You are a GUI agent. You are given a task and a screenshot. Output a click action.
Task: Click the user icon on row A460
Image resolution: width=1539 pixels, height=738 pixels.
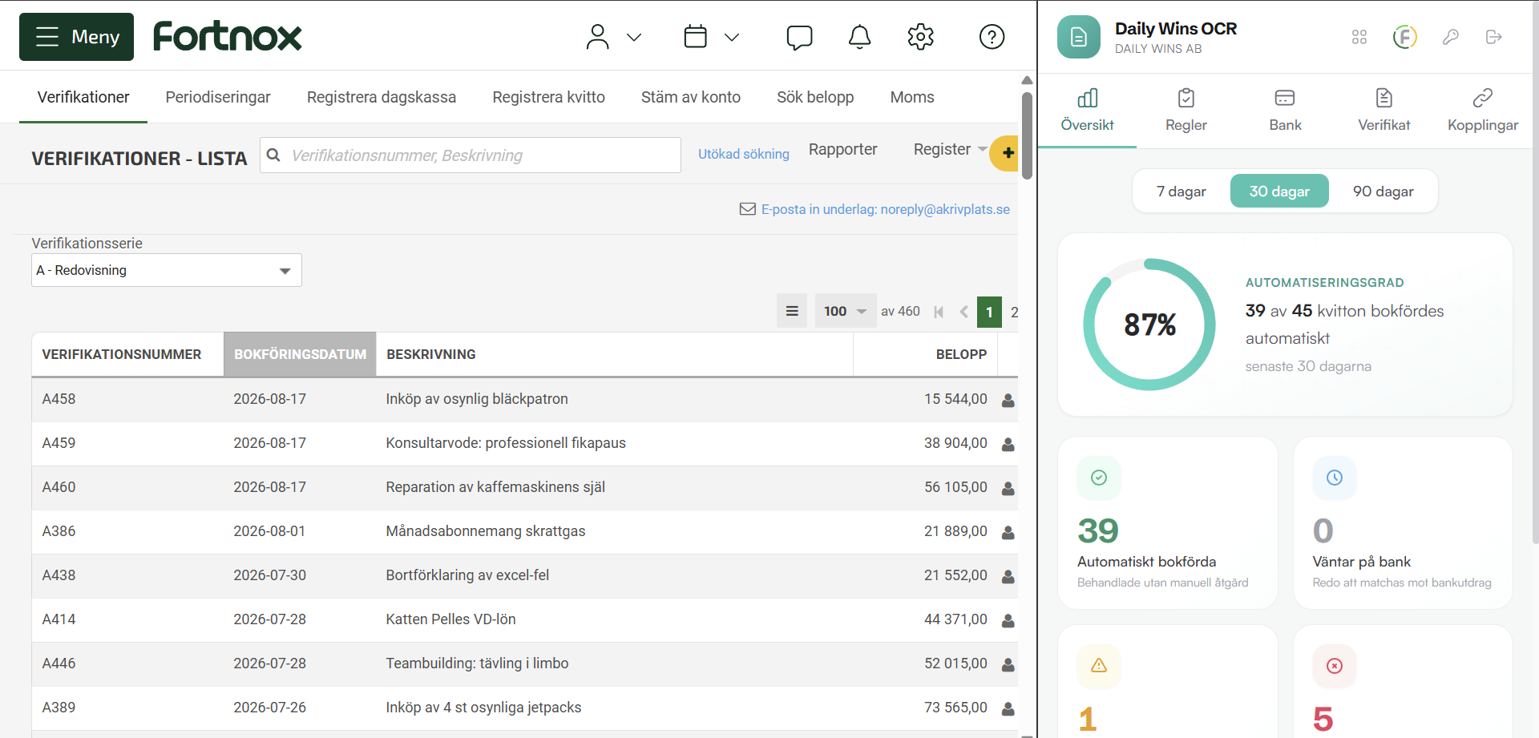(x=1008, y=488)
